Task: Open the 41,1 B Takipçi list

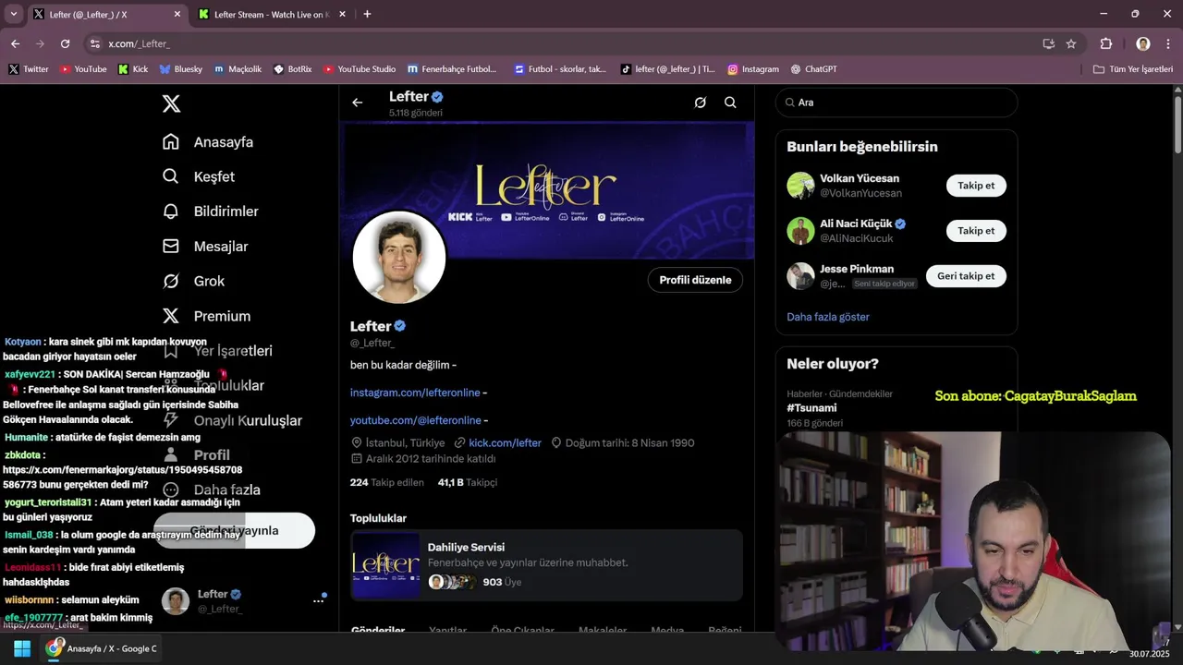Action: point(468,482)
